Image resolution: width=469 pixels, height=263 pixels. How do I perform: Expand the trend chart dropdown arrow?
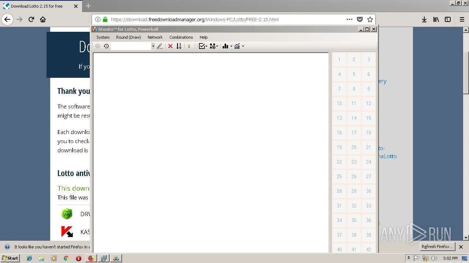tap(243, 46)
